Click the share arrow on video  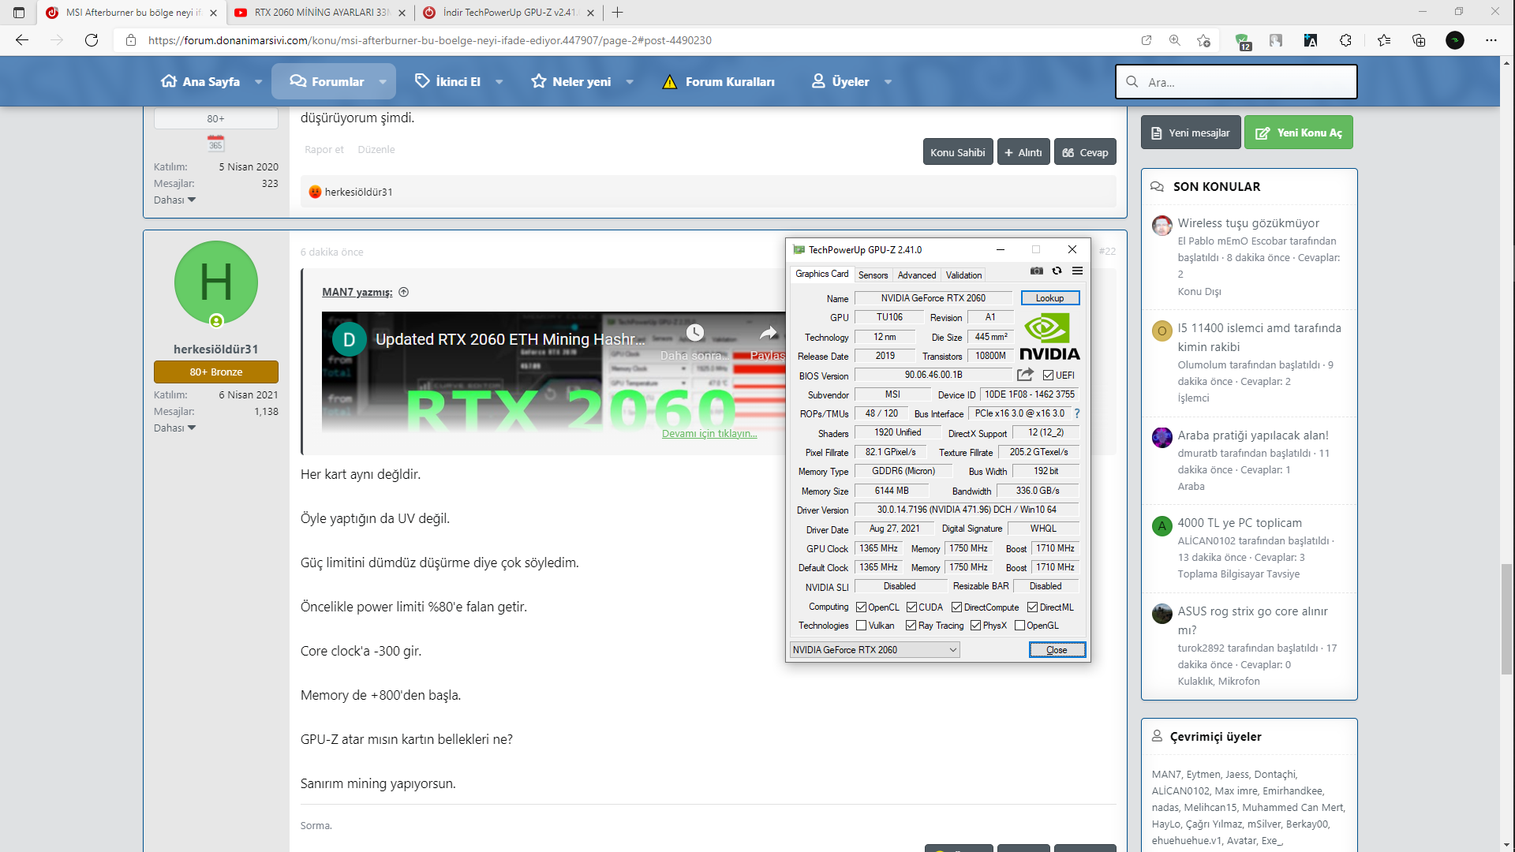(x=769, y=334)
